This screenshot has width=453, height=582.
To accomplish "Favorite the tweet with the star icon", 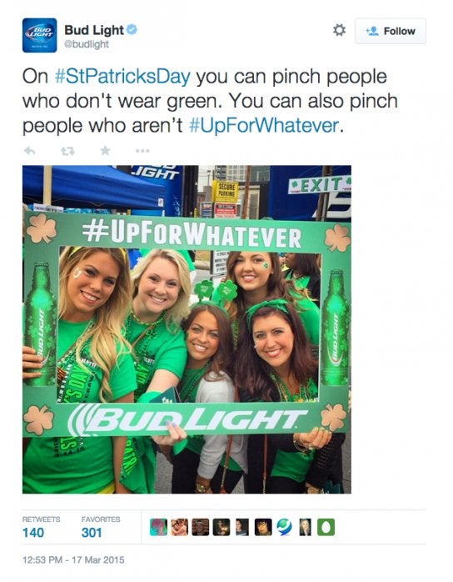I will [x=105, y=150].
